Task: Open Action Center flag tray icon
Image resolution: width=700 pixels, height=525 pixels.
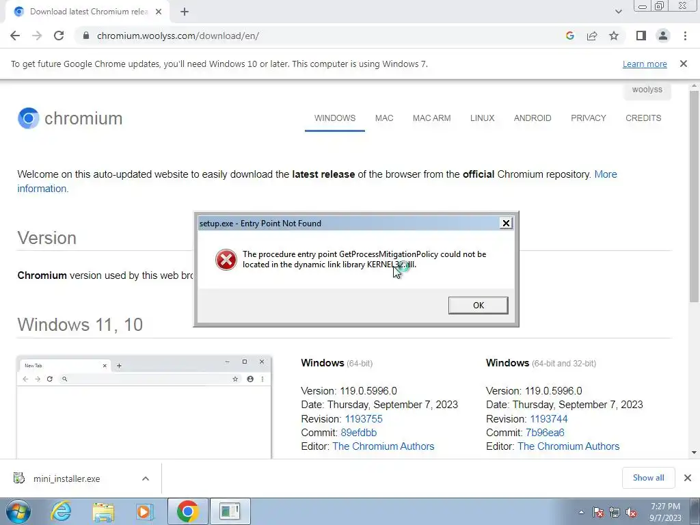Action: coord(598,512)
